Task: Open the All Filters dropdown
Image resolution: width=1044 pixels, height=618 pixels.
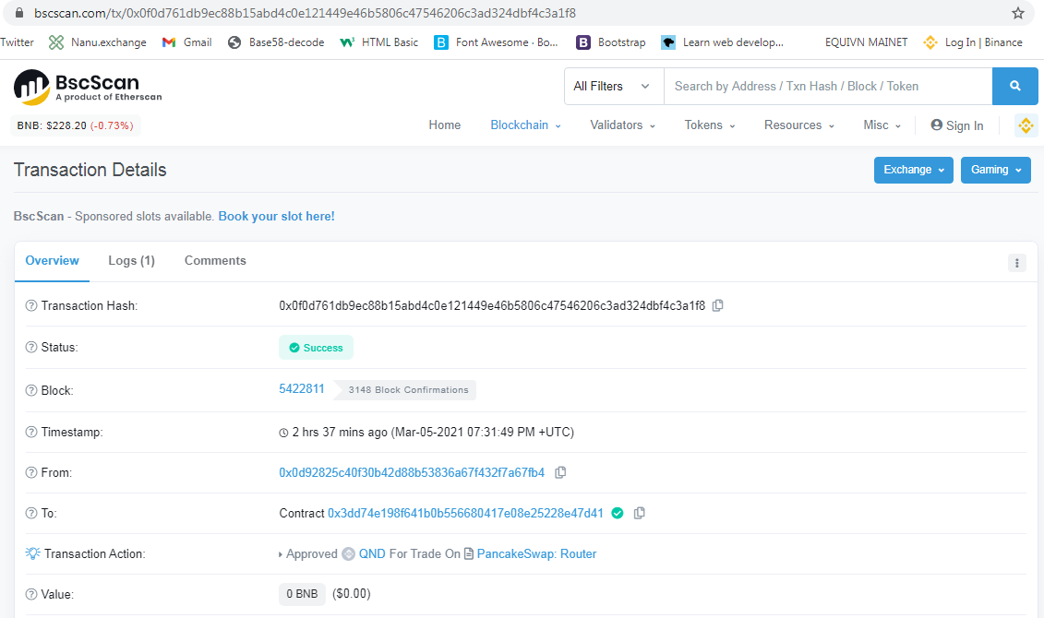Action: pos(614,86)
